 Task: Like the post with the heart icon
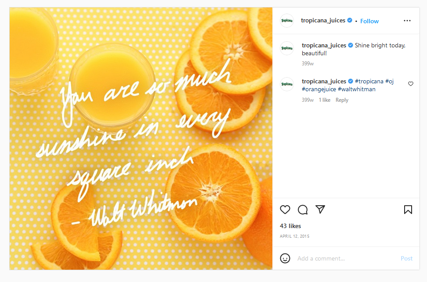285,210
